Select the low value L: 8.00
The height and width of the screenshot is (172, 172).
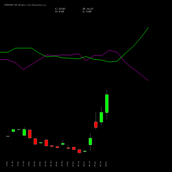(x=87, y=12)
